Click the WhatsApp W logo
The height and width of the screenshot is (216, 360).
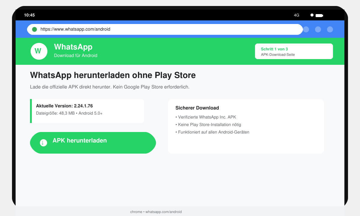[39, 51]
